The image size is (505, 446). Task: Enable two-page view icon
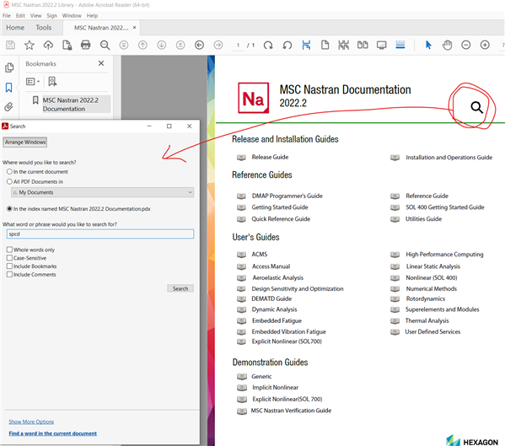pos(363,45)
